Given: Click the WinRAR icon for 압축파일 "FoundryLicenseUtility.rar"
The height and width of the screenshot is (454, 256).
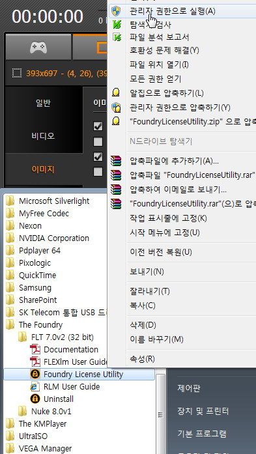Looking at the screenshot, I should click(x=116, y=175).
